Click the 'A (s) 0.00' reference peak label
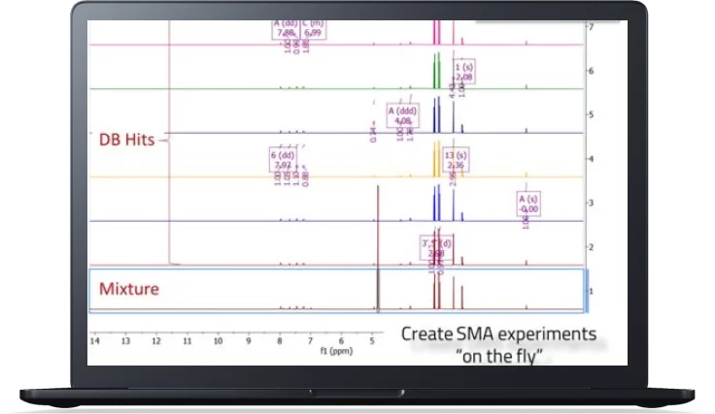 point(528,204)
